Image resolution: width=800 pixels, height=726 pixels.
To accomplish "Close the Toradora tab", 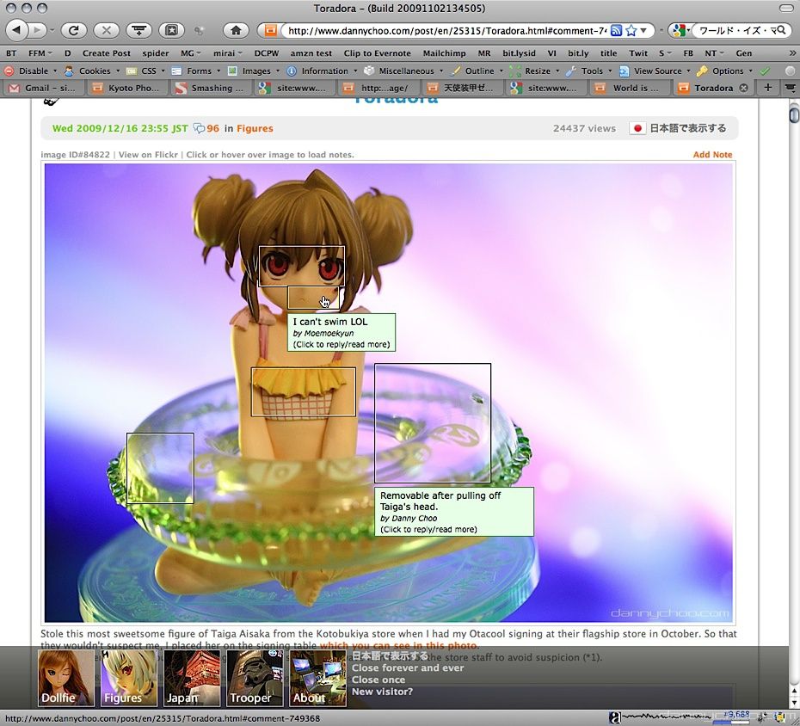I will click(744, 88).
